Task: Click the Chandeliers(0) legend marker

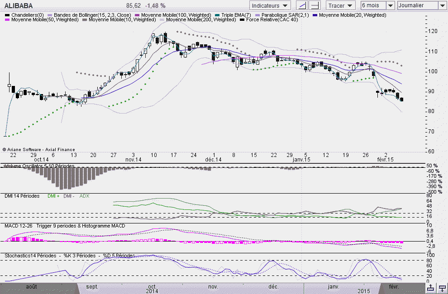Action: 7,15
